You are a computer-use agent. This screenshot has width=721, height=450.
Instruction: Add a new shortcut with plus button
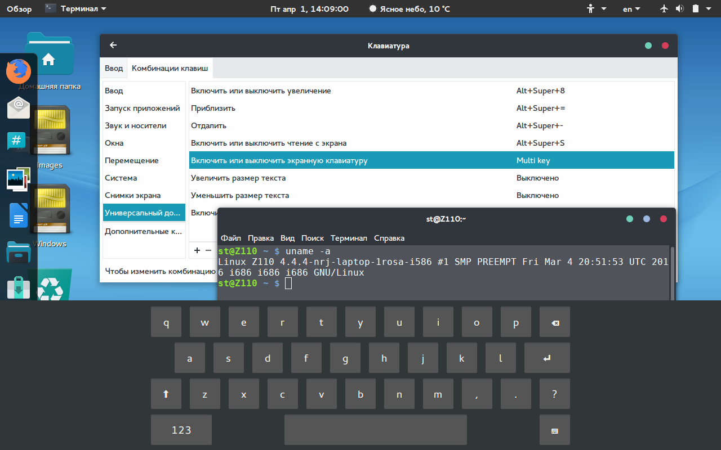[197, 250]
